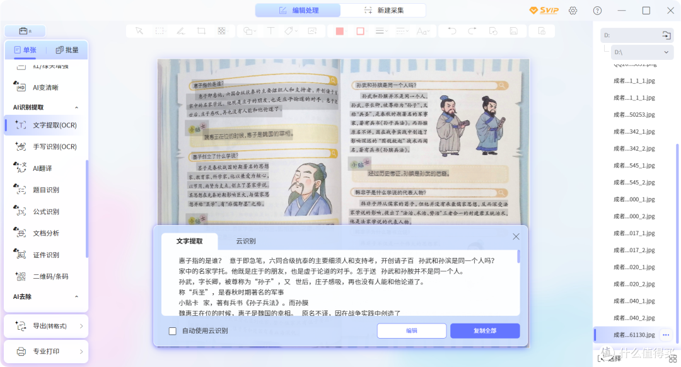Close the text extraction panel

[x=516, y=236]
